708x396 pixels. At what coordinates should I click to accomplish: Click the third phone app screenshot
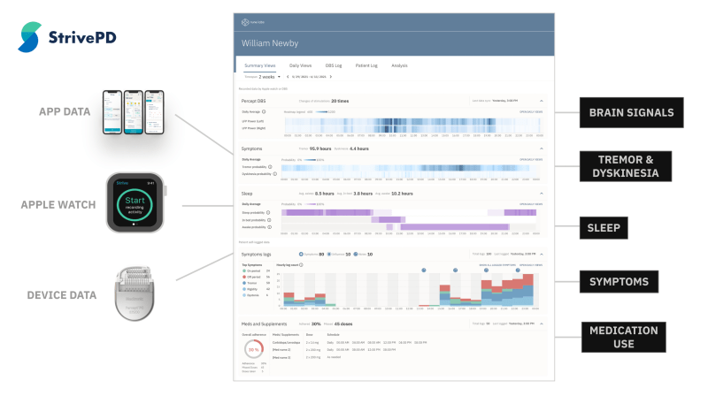click(154, 112)
